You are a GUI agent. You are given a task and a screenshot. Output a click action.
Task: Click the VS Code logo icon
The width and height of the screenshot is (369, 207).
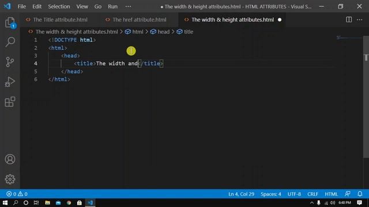pyautogui.click(x=7, y=6)
